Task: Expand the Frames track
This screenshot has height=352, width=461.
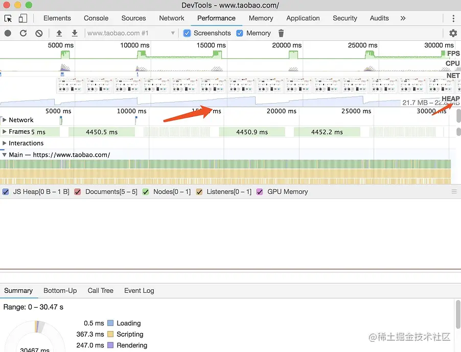Action: (5, 132)
